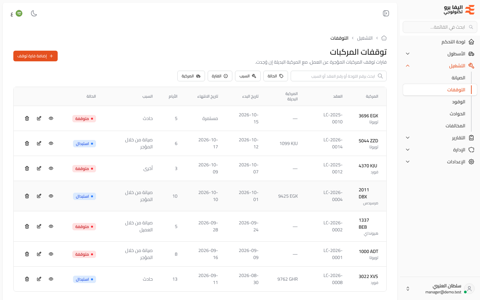Edit the 4370 KJU downtime row
Image resolution: width=480 pixels, height=300 pixels.
(x=39, y=168)
